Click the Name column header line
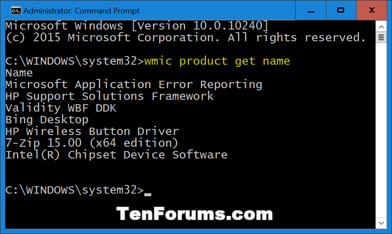The width and height of the screenshot is (392, 234). tap(19, 73)
